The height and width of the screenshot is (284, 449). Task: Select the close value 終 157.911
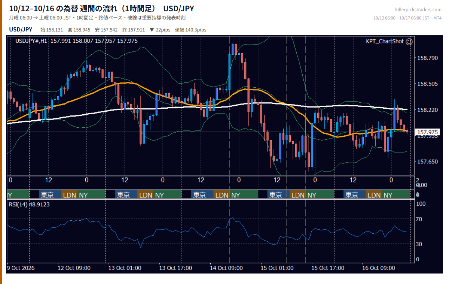[x=133, y=30]
